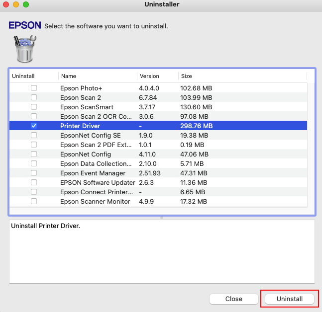
Task: Click version 2.51.93 cell
Action: coord(150,173)
